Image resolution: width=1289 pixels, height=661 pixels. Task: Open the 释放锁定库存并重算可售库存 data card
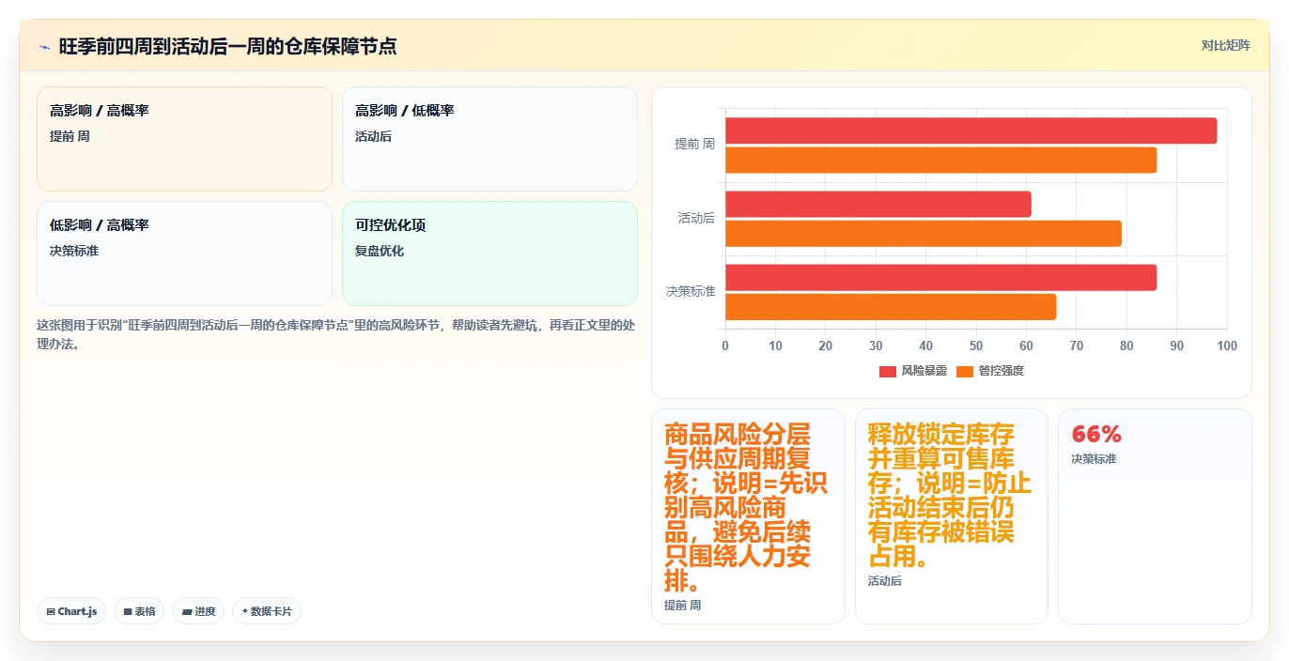point(951,515)
